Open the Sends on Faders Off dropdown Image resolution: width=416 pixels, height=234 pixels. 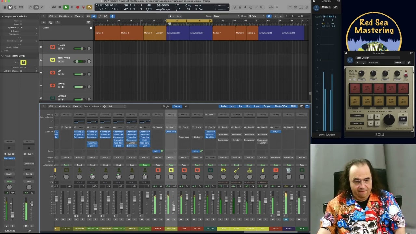pos(117,106)
